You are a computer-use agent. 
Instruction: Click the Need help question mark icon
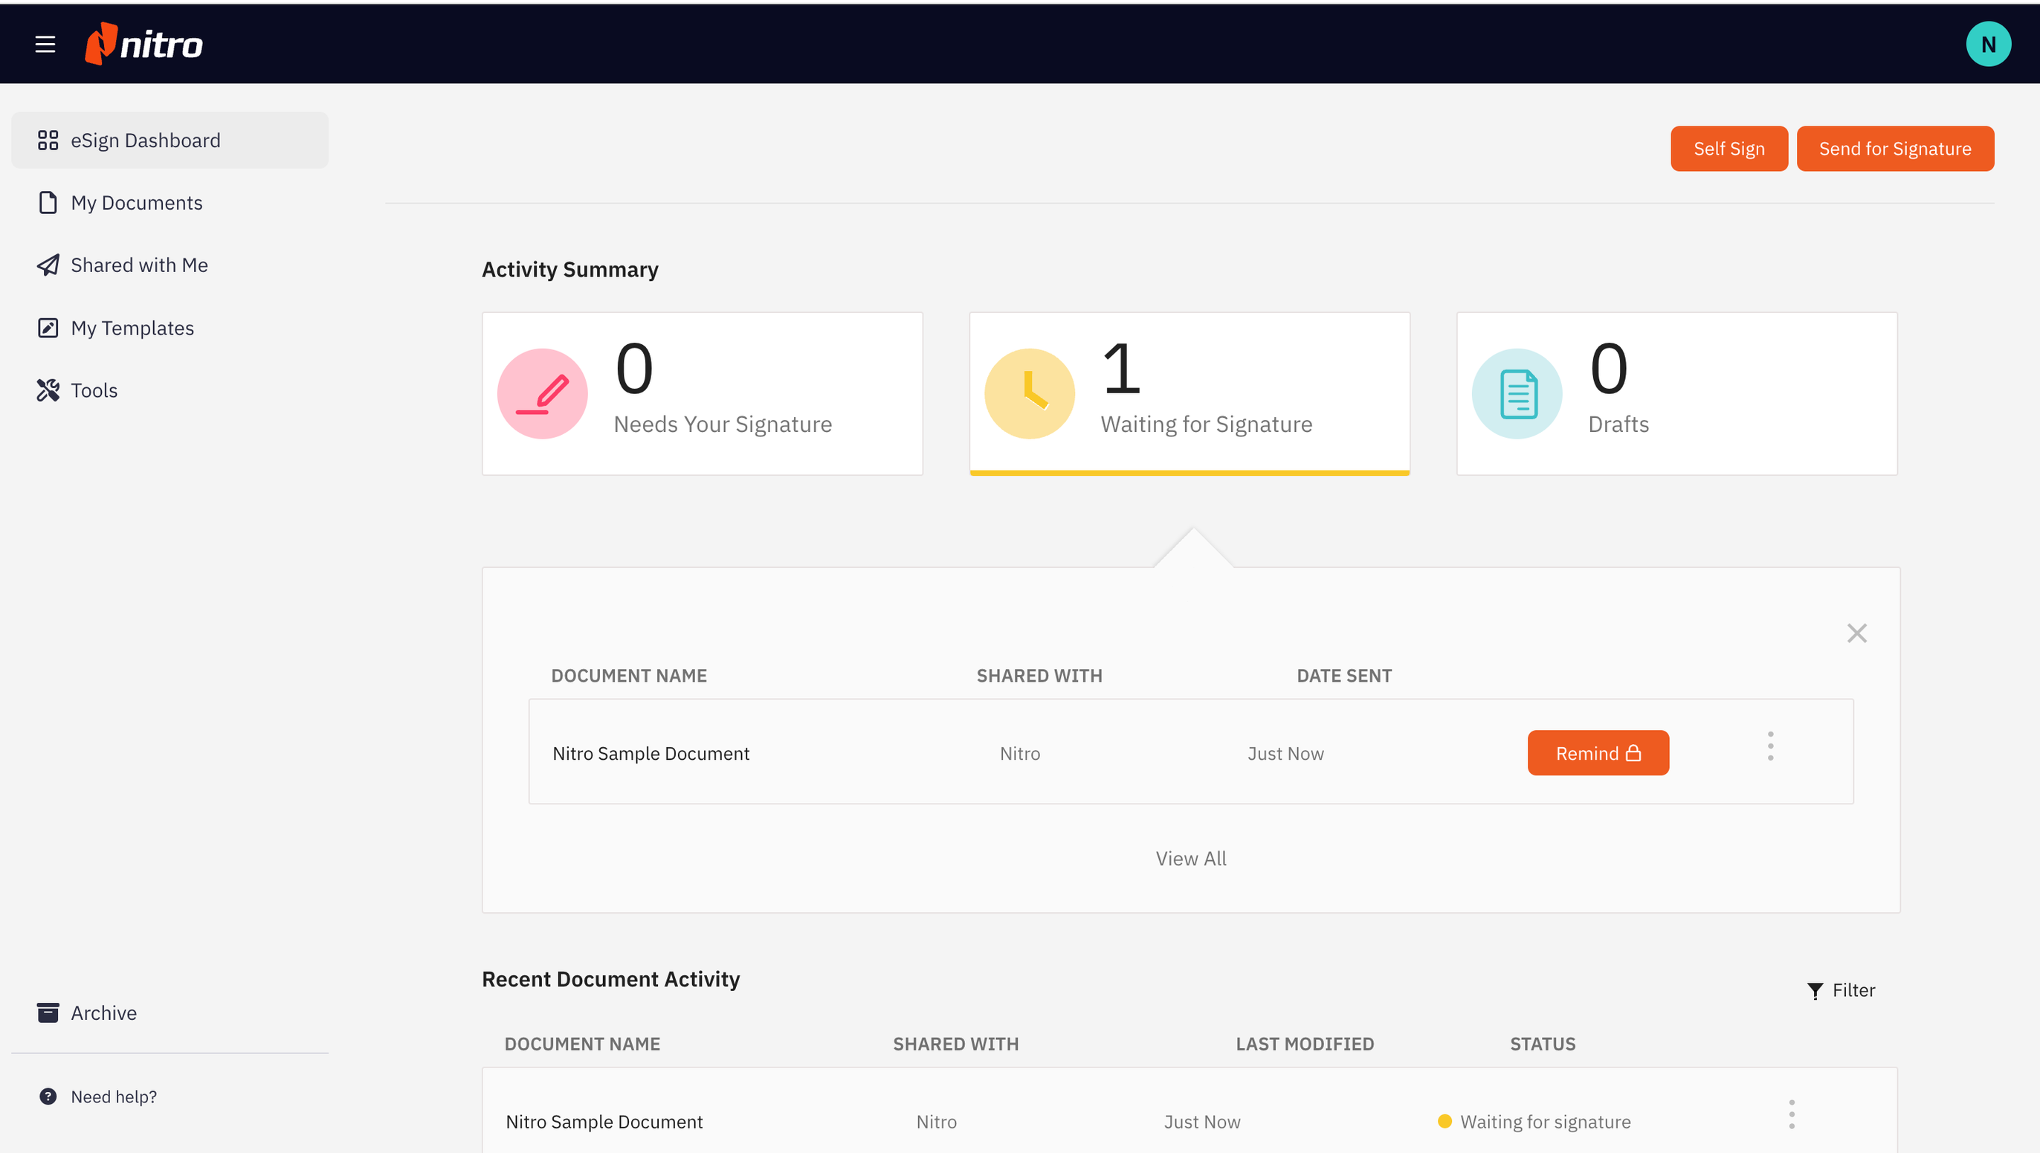(x=48, y=1096)
